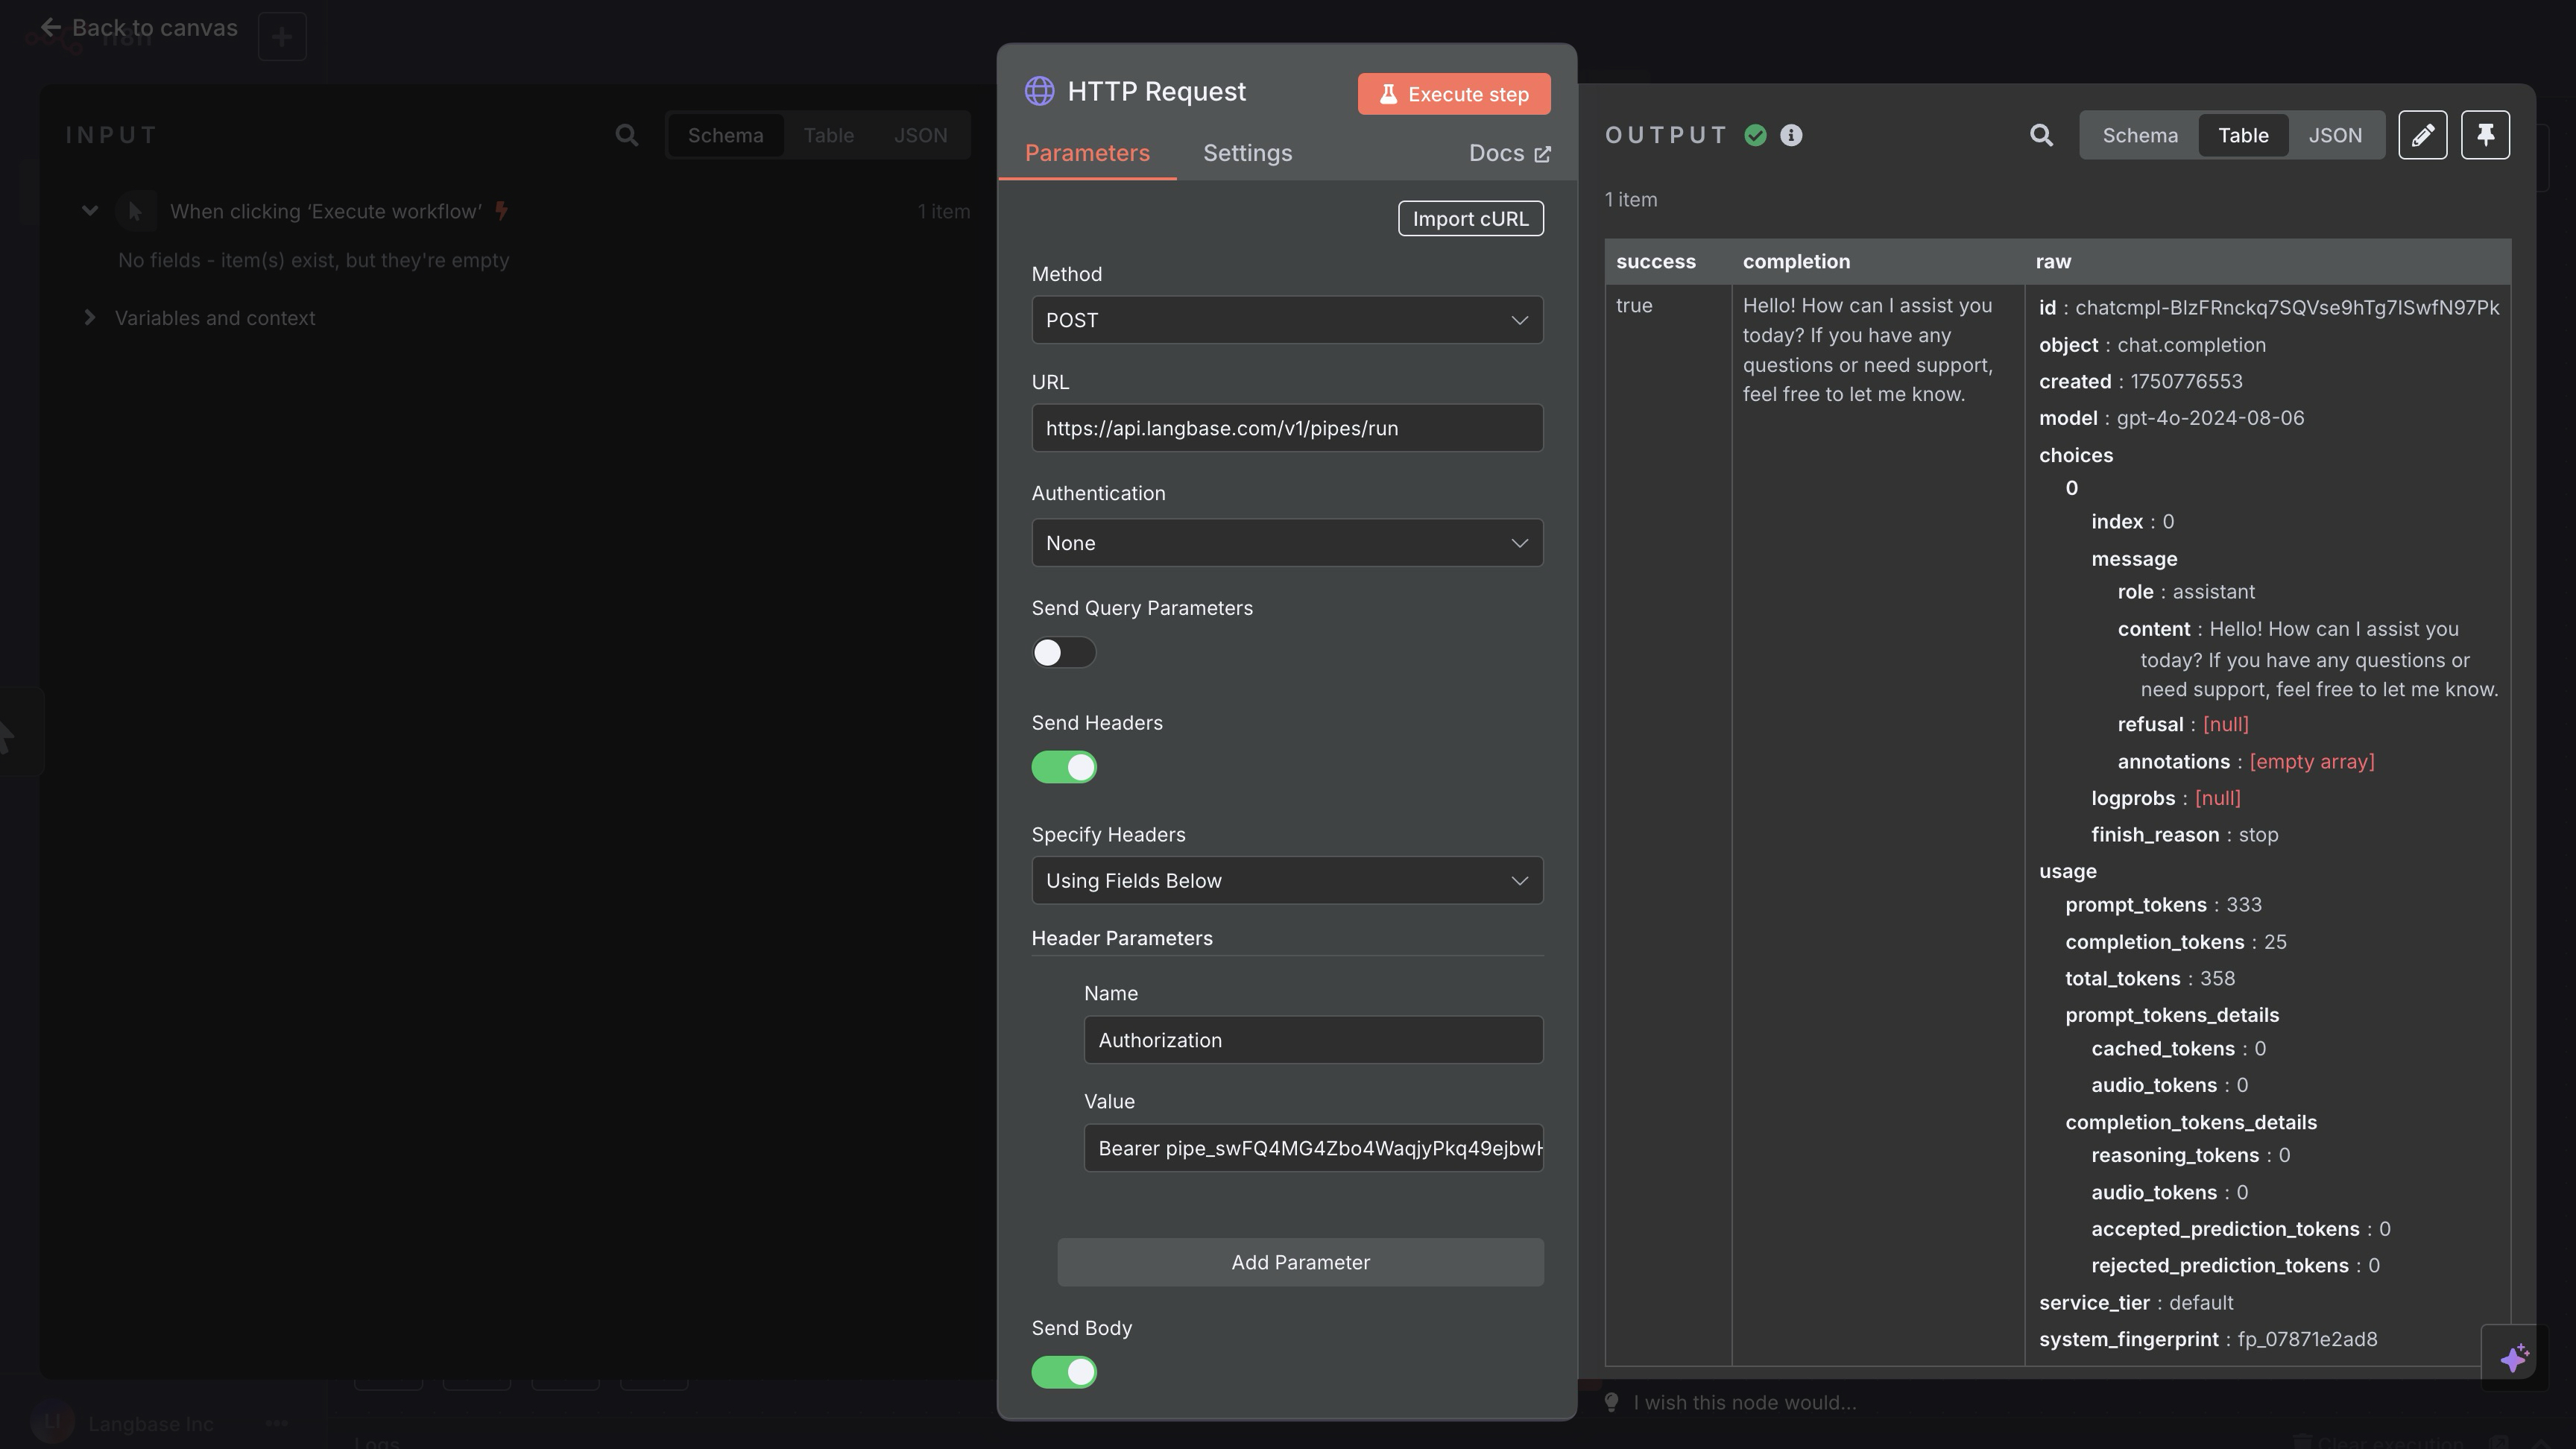Open the Authentication dropdown showing None
2576x1449 pixels.
[1287, 543]
